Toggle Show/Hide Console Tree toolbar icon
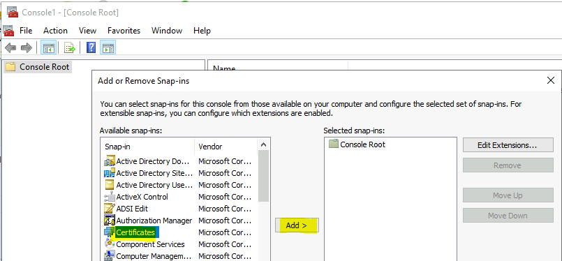This screenshot has width=562, height=261. click(x=48, y=47)
